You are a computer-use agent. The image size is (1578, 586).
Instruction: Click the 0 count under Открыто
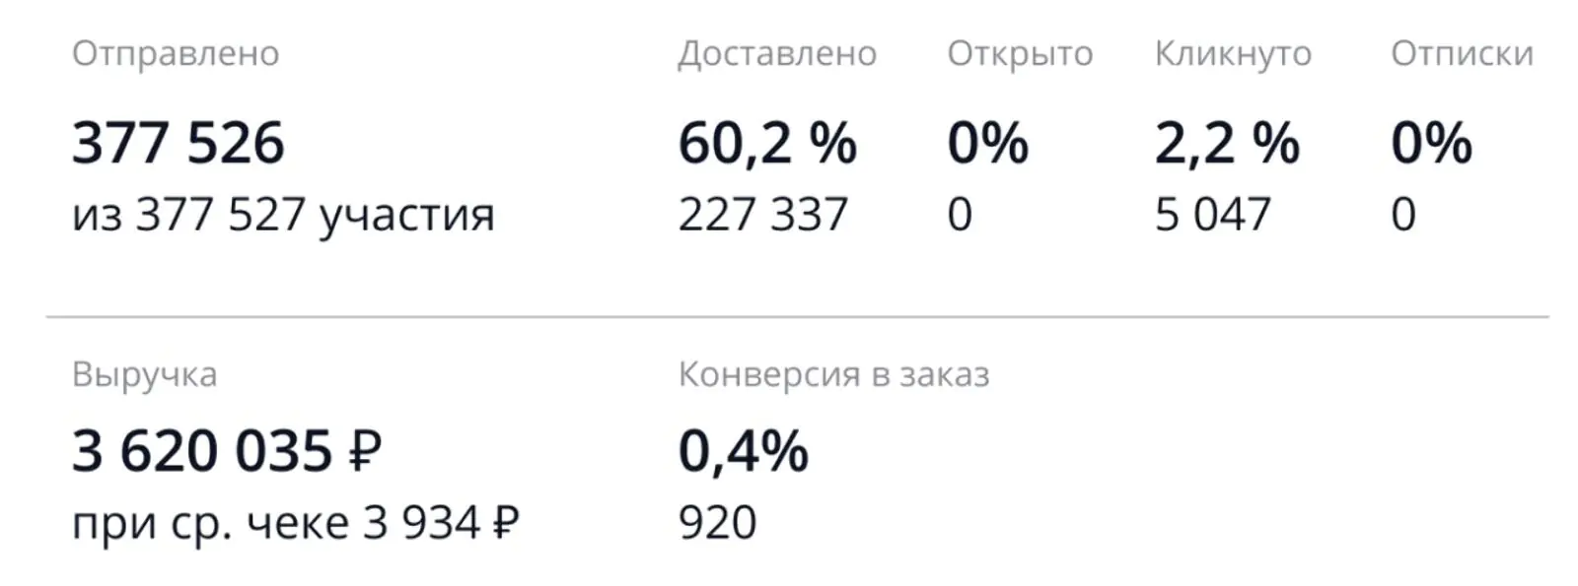960,215
